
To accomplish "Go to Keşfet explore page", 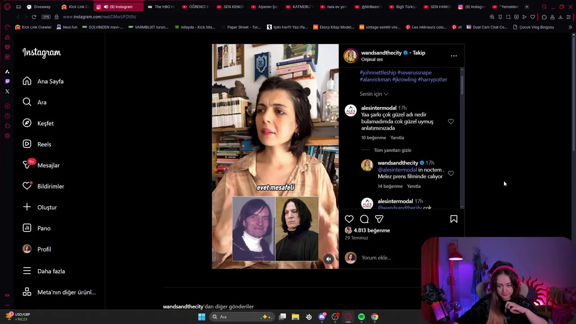I will click(x=38, y=123).
